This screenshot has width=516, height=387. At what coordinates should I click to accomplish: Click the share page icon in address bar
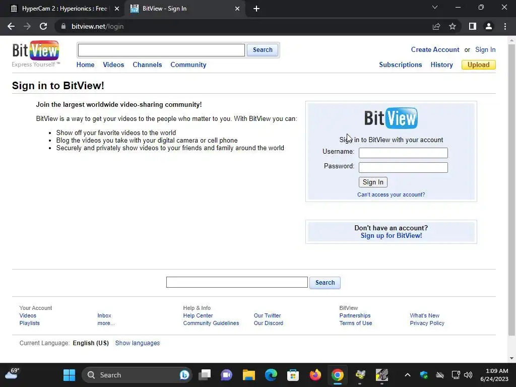pos(436,26)
